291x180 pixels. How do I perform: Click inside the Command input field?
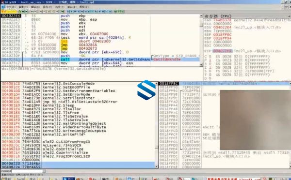[27, 171]
